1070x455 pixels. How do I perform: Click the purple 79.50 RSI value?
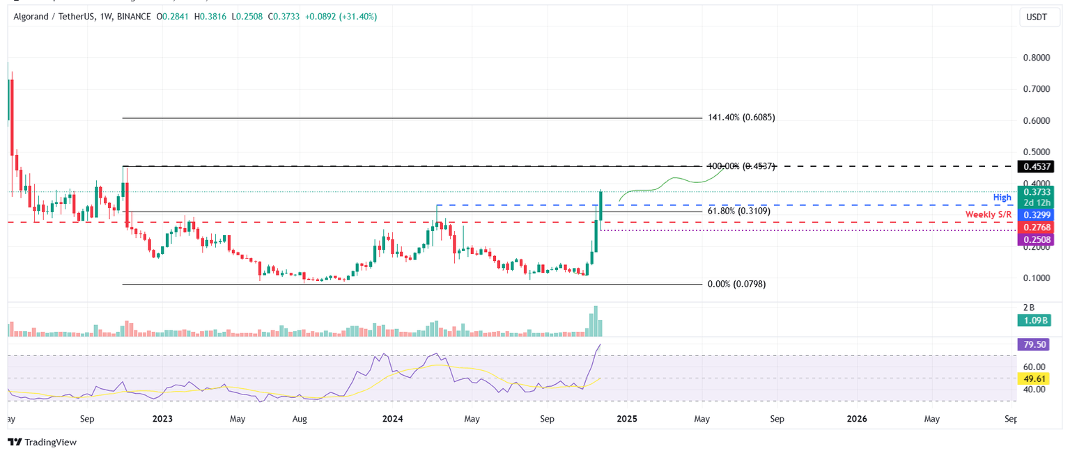tap(1034, 344)
